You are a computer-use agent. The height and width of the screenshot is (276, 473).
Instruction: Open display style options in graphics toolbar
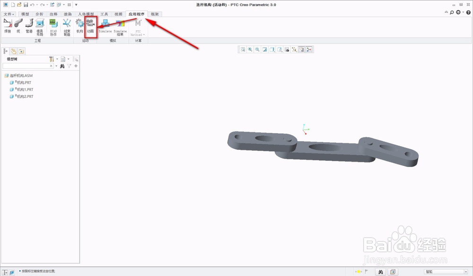(x=272, y=50)
